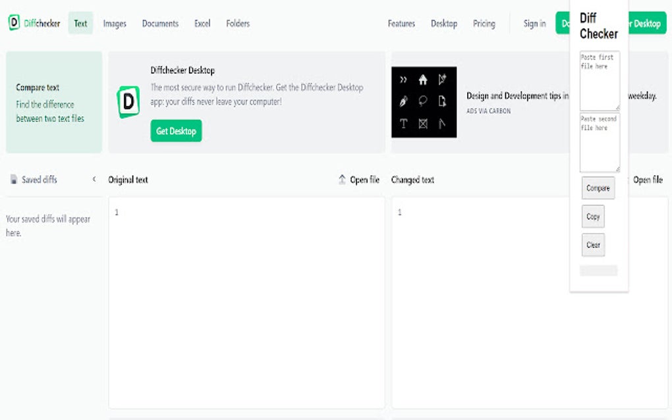
Task: Select the Pen tool icon in the ad
Action: pos(403,101)
